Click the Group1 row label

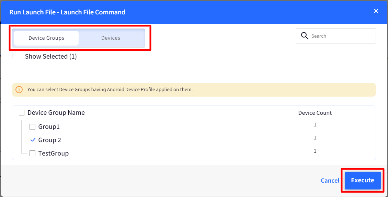click(x=49, y=127)
